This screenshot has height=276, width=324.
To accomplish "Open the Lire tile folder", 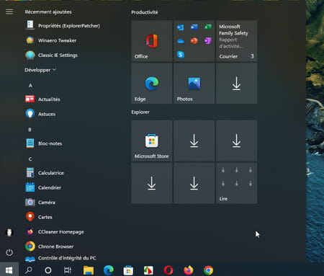I will click(x=237, y=183).
